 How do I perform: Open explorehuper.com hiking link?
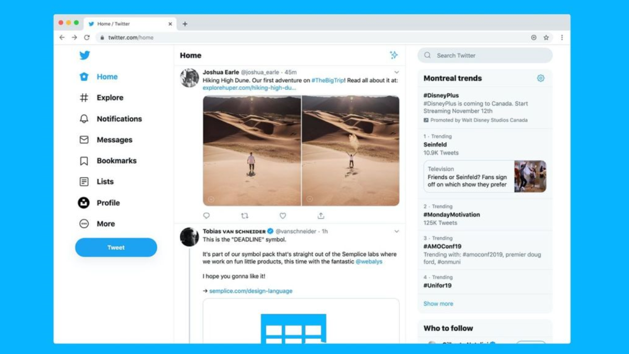250,88
